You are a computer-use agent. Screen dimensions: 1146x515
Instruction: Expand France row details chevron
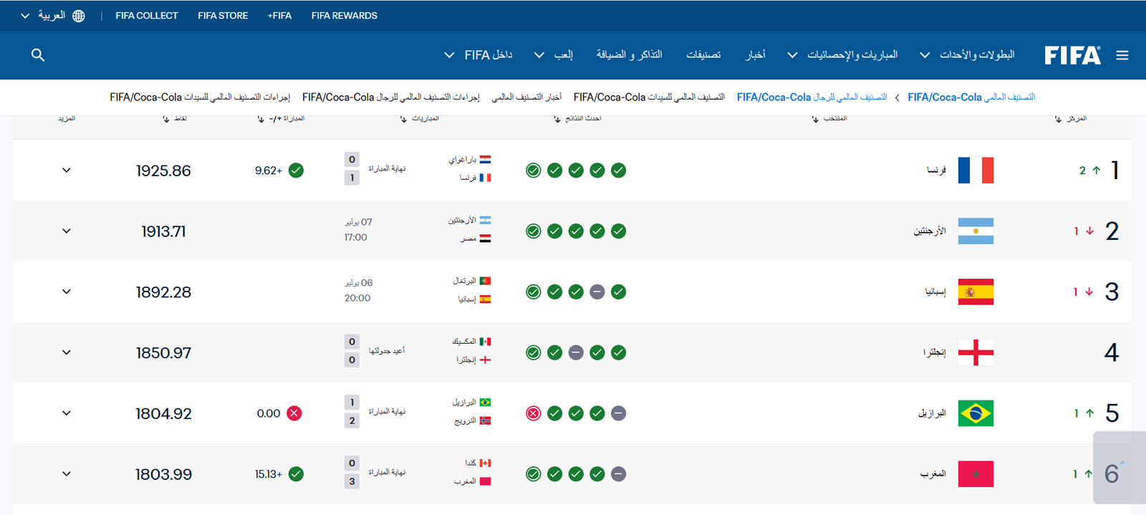(x=67, y=170)
